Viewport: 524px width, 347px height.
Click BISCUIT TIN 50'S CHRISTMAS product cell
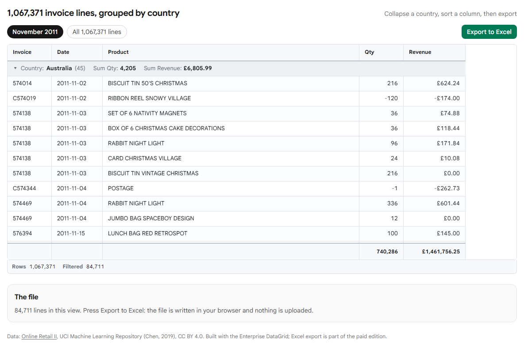tap(231, 83)
